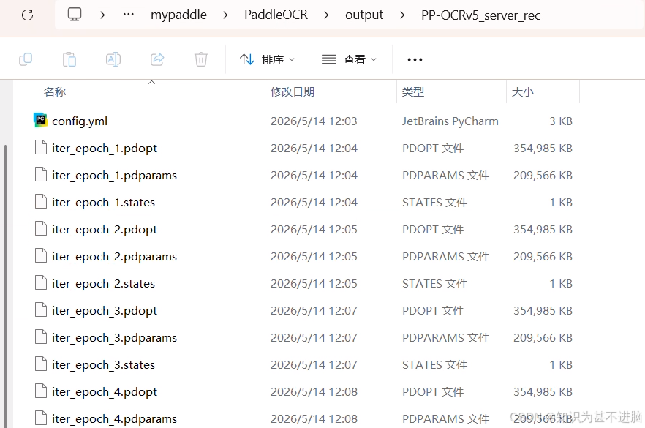The height and width of the screenshot is (428, 645).
Task: Open the See more ellipsis menu in toolbar
Action: pos(415,60)
